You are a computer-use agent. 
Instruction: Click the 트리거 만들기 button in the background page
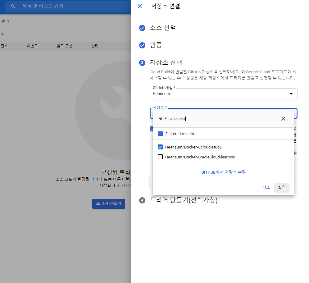(109, 203)
